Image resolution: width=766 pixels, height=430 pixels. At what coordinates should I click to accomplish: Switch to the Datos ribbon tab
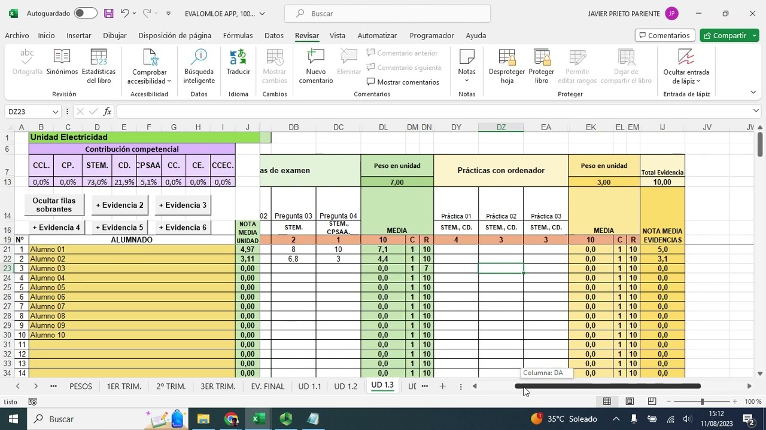pyautogui.click(x=274, y=35)
